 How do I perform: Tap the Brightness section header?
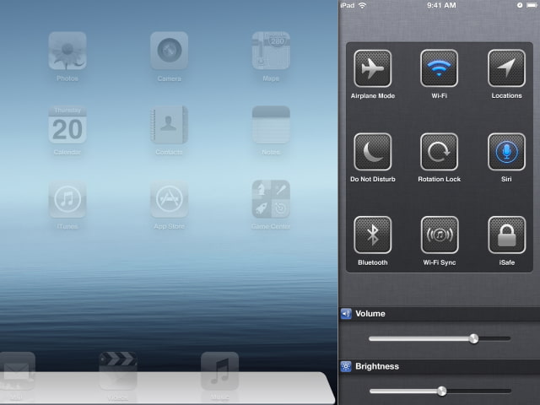point(440,366)
